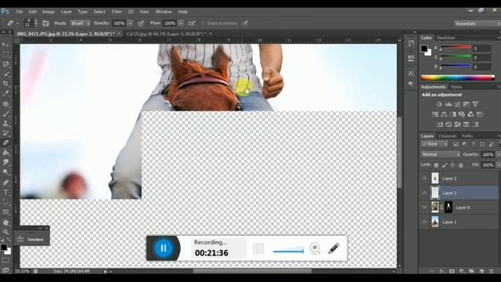Screen dimensions: 501x282
Task: Open the eraser Mode dropdown
Action: pos(80,23)
